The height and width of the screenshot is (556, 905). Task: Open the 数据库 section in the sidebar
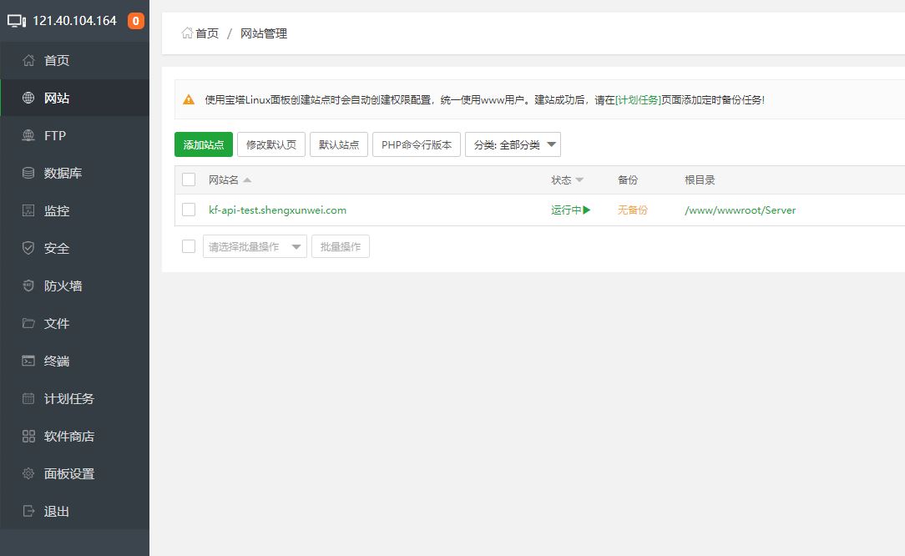pos(53,173)
